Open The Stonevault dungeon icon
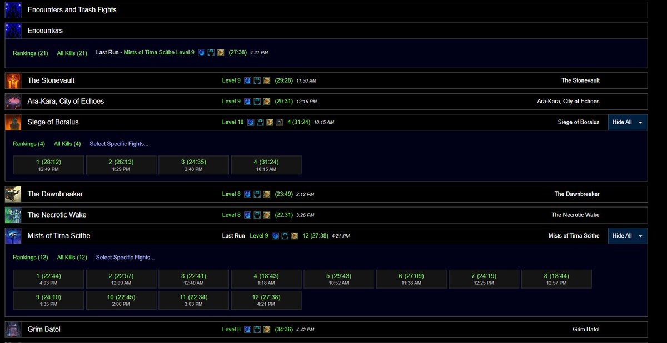Screen dimensions: 667x343 click(13, 80)
